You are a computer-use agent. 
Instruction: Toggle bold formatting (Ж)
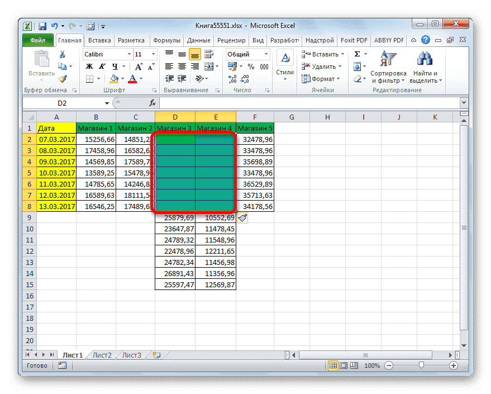89,66
